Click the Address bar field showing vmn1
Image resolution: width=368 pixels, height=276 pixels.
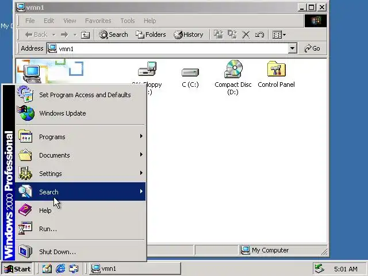click(x=168, y=48)
